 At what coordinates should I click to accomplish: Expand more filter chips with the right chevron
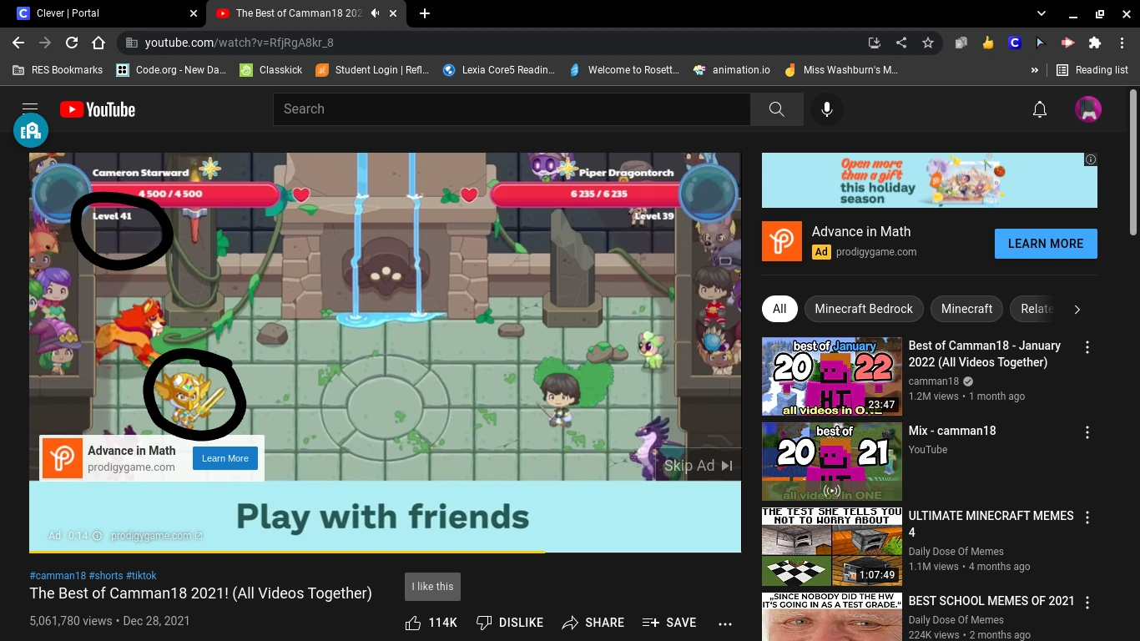tap(1077, 309)
